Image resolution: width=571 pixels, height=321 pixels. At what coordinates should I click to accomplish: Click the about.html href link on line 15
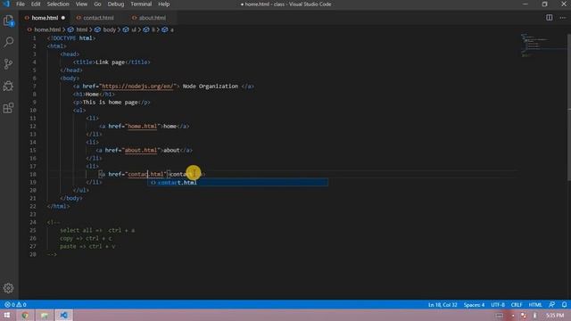pos(141,151)
